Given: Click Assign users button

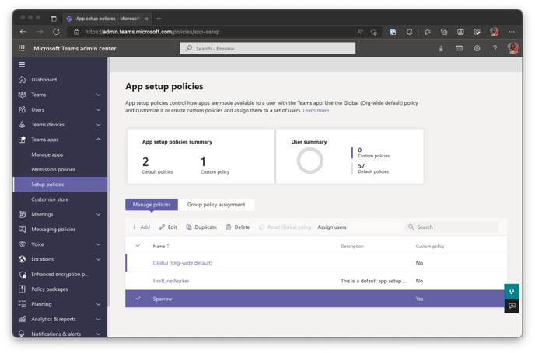Looking at the screenshot, I should tap(331, 227).
